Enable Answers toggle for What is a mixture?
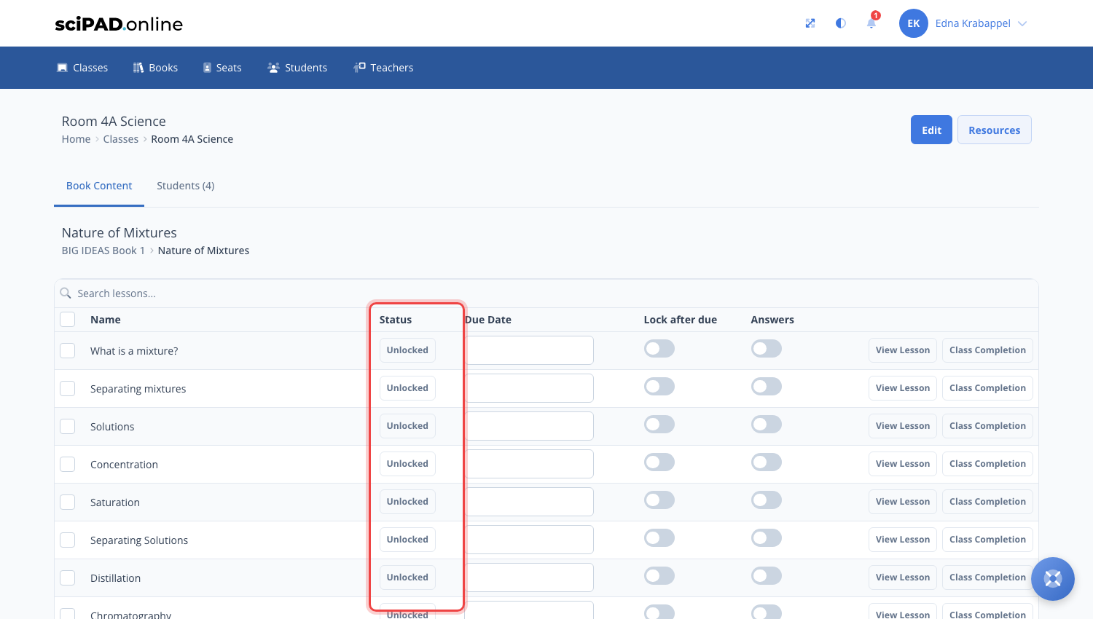This screenshot has width=1093, height=619. coord(767,349)
